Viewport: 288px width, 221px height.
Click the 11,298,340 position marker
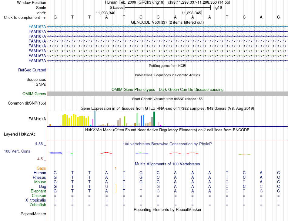coord(105,13)
